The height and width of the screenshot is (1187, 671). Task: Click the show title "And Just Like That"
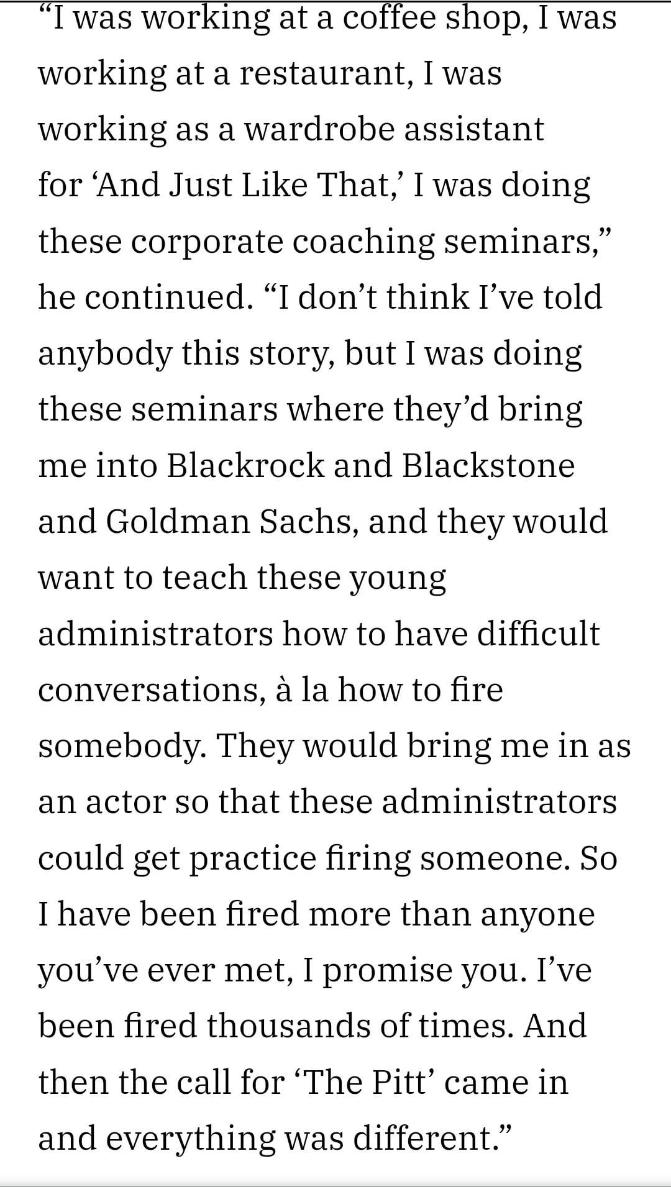click(x=242, y=185)
